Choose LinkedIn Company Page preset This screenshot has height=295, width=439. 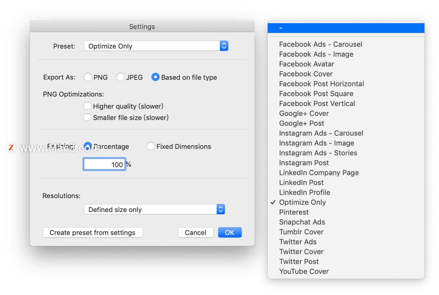(346, 173)
